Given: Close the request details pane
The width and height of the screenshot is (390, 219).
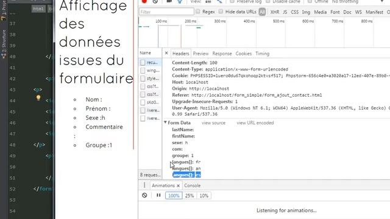Looking at the screenshot, I should coord(166,53).
